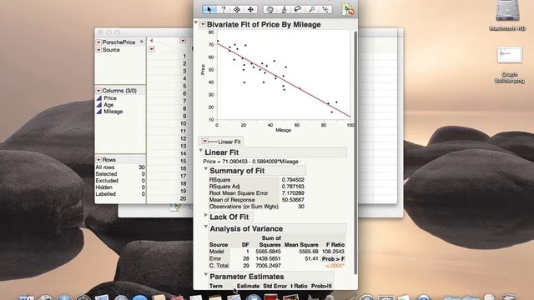Select the Grabber hand tool

[x=270, y=9]
